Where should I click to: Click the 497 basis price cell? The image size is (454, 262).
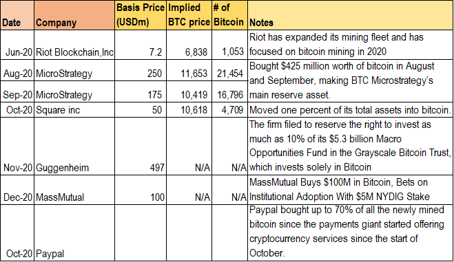coord(141,146)
